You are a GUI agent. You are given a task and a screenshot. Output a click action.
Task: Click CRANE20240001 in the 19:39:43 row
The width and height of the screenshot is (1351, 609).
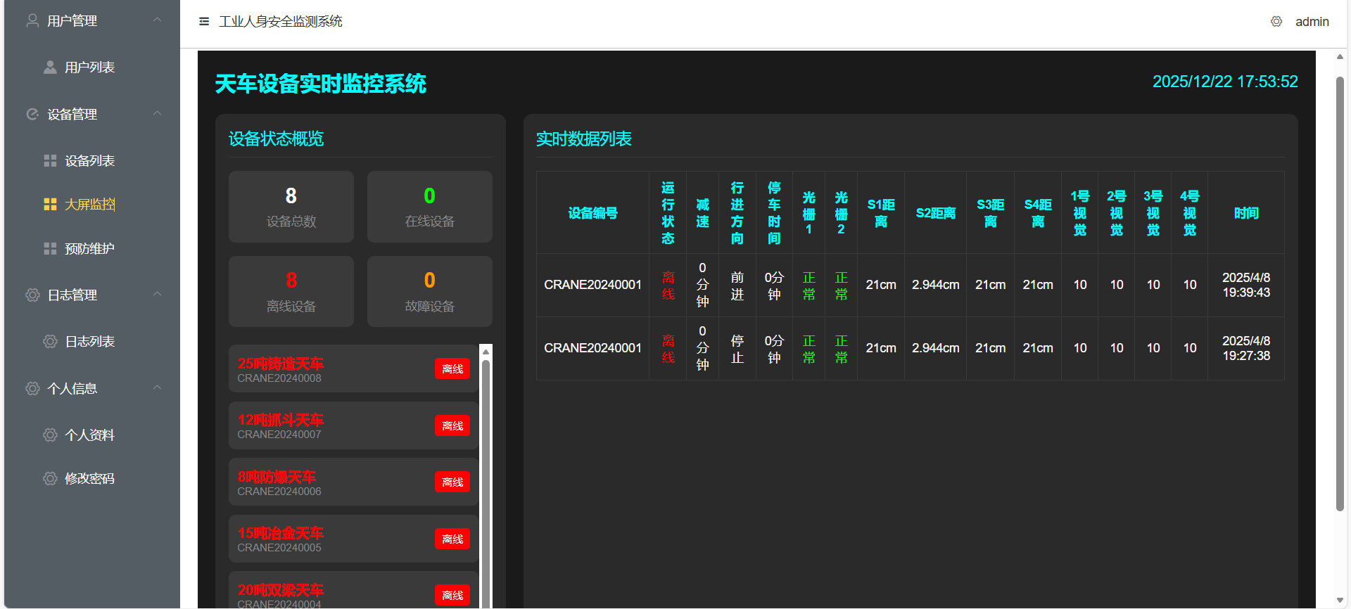pos(592,285)
